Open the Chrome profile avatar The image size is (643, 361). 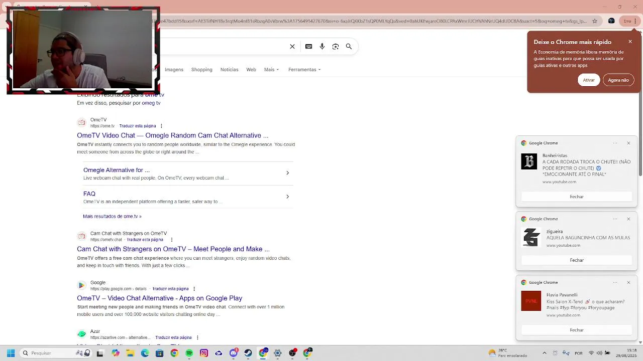(x=611, y=21)
